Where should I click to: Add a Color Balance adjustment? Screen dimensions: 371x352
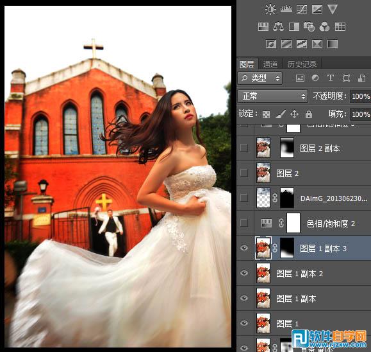[278, 26]
